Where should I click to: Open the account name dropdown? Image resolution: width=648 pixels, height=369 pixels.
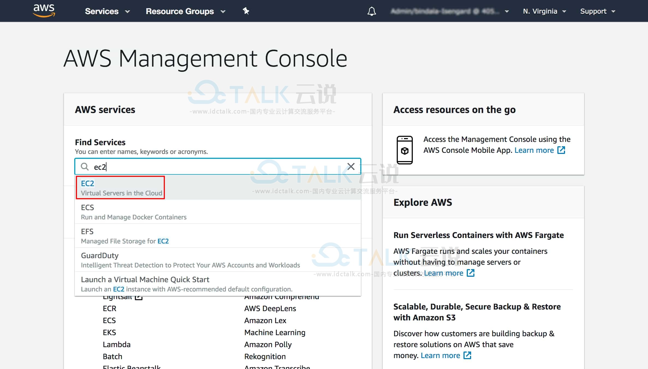tap(450, 11)
